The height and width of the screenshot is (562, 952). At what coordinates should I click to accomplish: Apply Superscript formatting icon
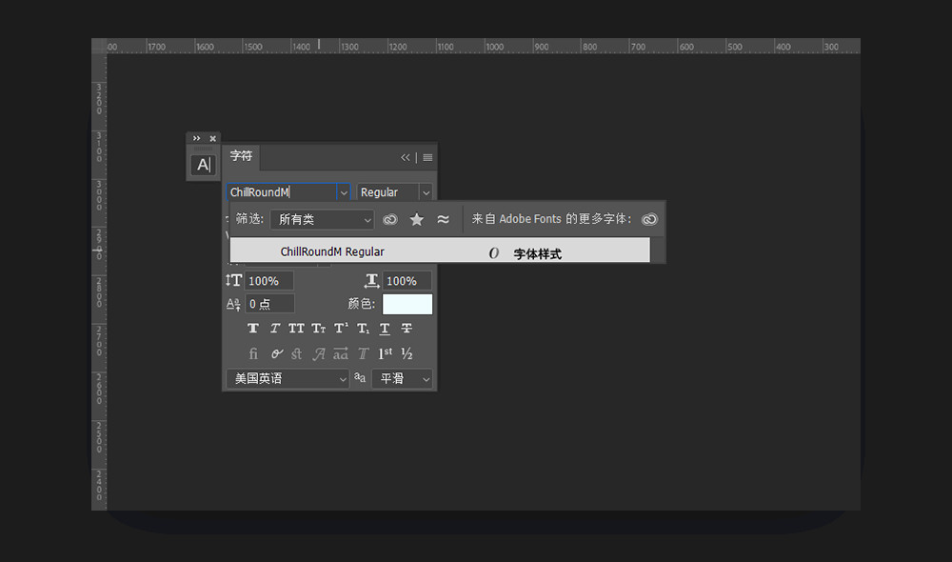341,328
